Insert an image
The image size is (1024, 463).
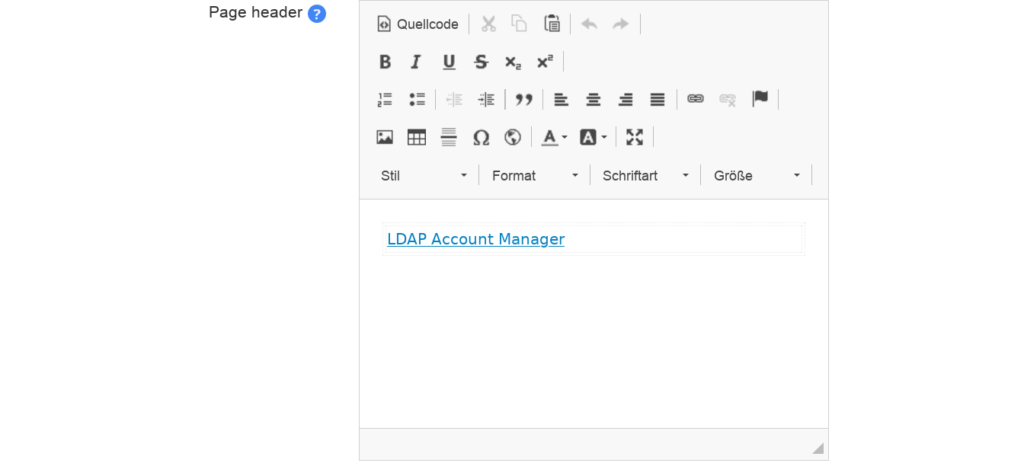coord(385,137)
